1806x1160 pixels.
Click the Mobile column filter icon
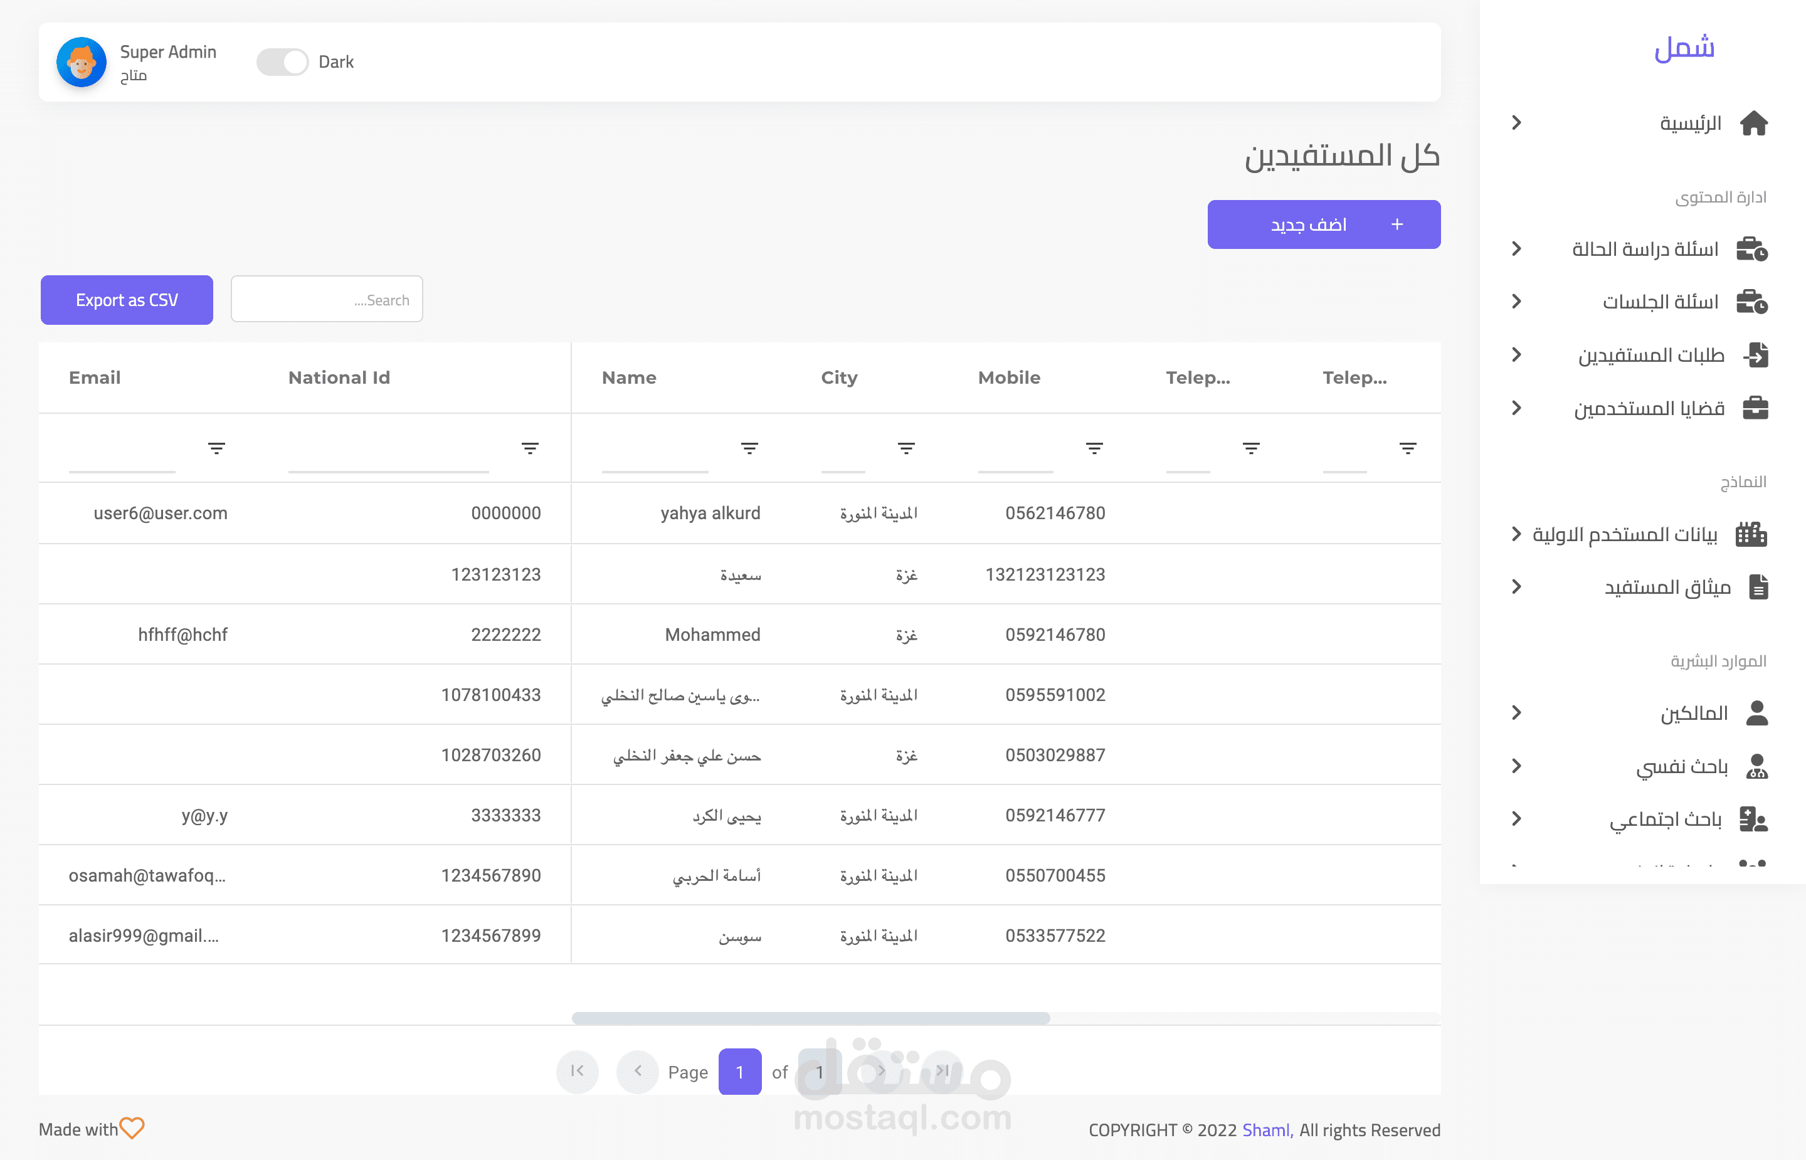click(1094, 448)
